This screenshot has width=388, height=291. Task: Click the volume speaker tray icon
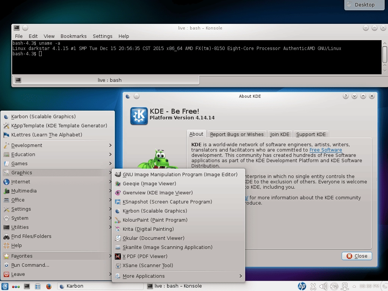pyautogui.click(x=323, y=286)
